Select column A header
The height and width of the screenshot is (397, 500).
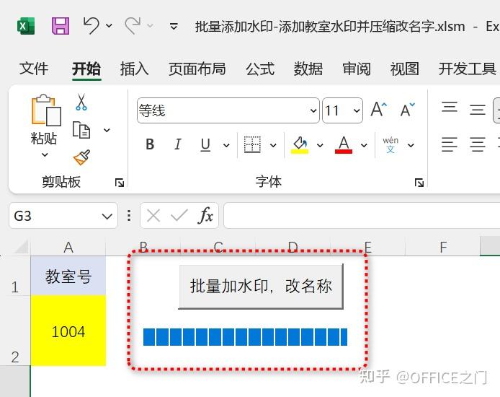click(68, 247)
